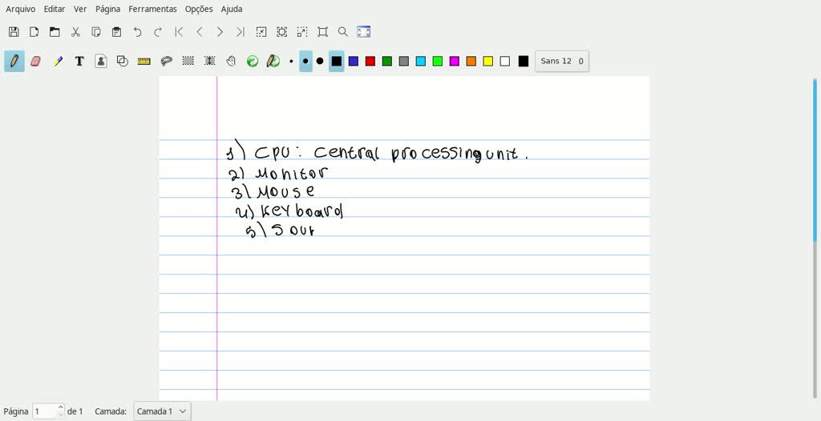Viewport: 821px width, 421px height.
Task: Reset zoom to normal size icon
Action: click(x=322, y=32)
